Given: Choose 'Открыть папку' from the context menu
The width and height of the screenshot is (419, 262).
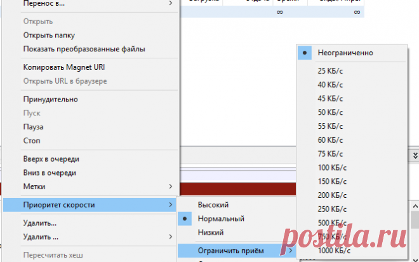Looking at the screenshot, I should click(91, 36).
